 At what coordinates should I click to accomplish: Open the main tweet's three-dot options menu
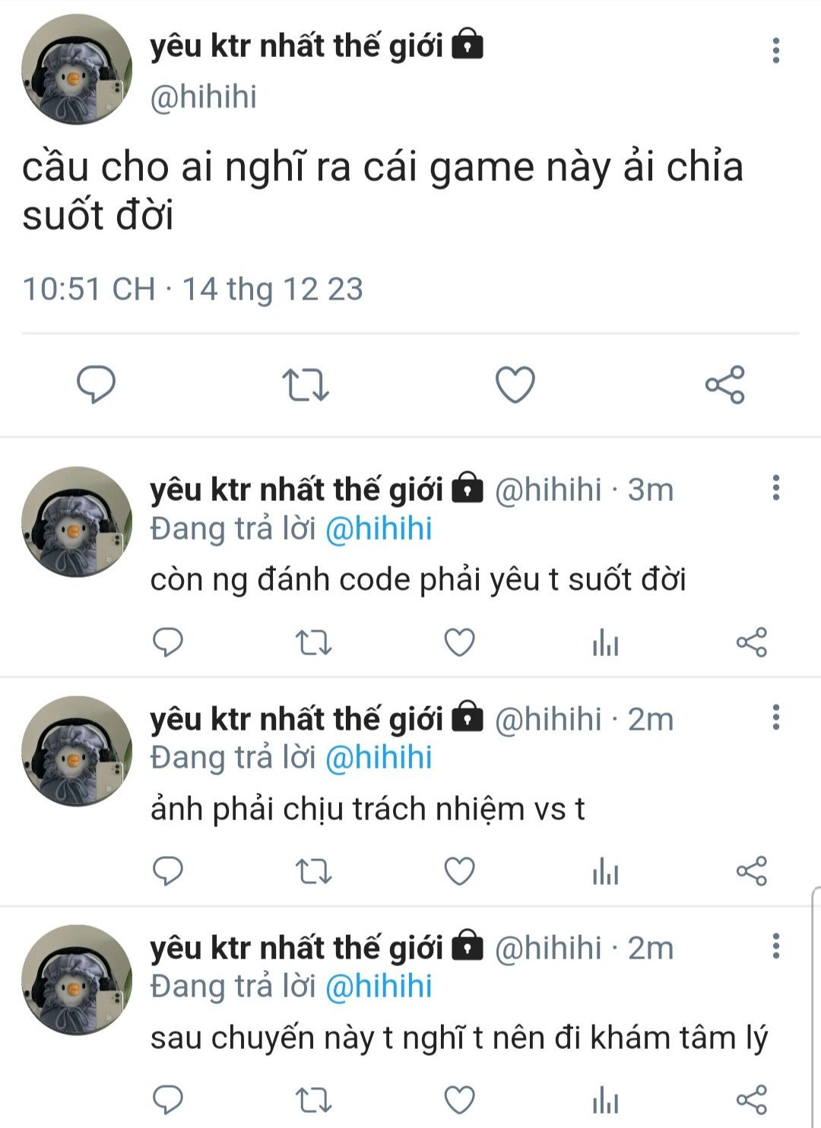tap(776, 50)
